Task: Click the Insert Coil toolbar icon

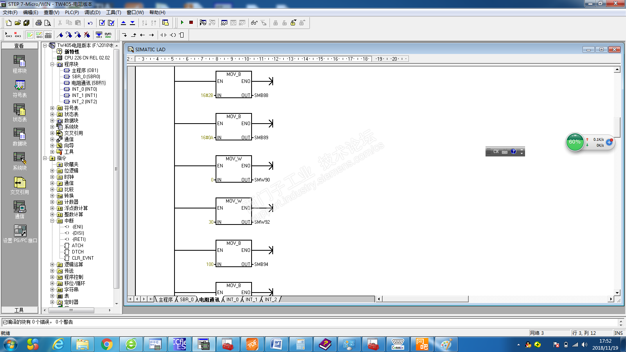Action: pos(173,35)
